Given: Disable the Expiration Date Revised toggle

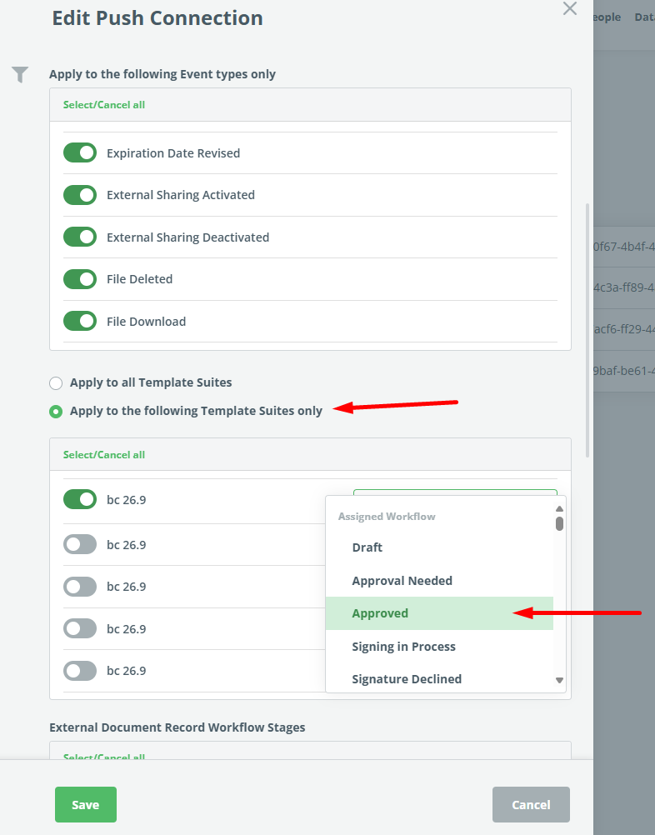Looking at the screenshot, I should [80, 153].
